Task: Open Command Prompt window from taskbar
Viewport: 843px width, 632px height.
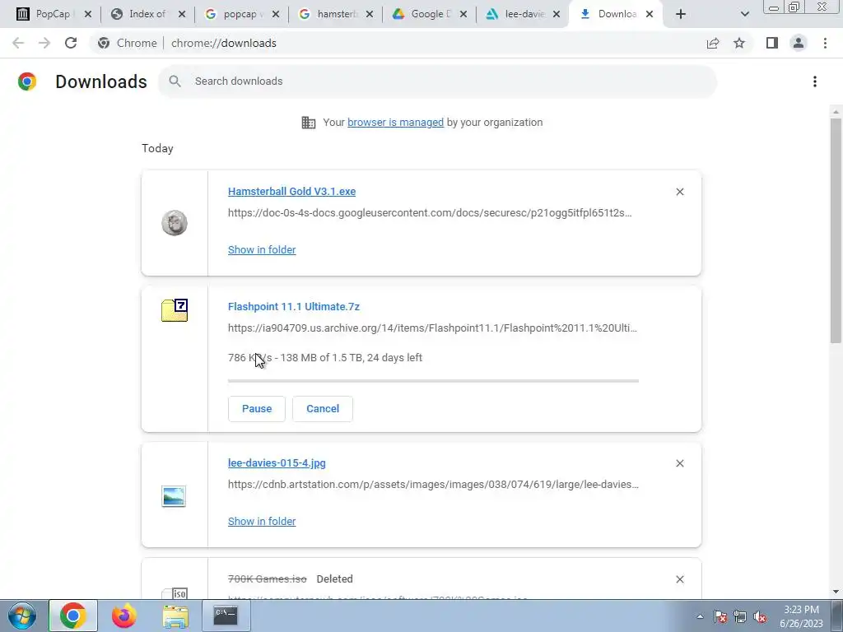Action: (226, 616)
